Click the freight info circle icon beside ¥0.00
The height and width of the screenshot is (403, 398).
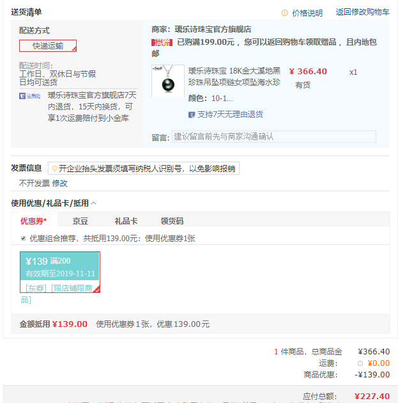click(360, 363)
